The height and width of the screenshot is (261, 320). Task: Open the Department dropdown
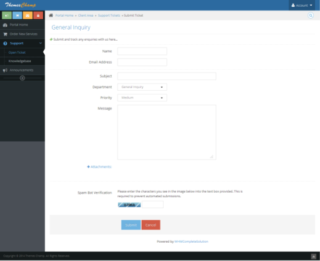[142, 87]
